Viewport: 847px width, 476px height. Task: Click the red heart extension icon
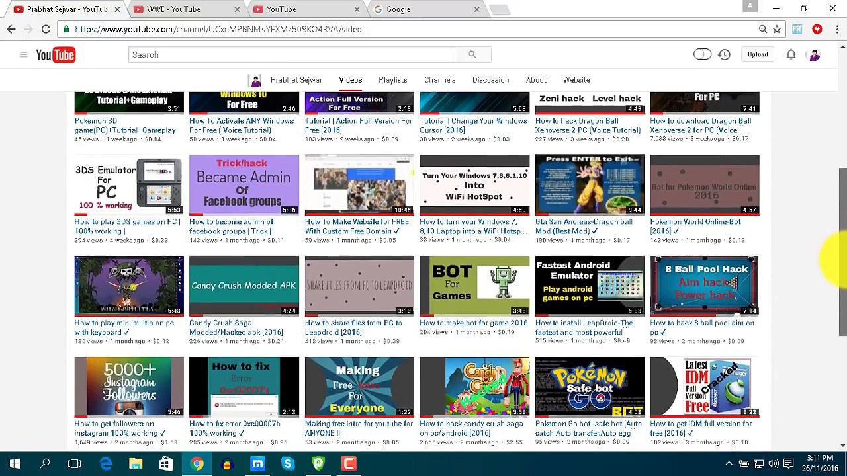[x=817, y=29]
